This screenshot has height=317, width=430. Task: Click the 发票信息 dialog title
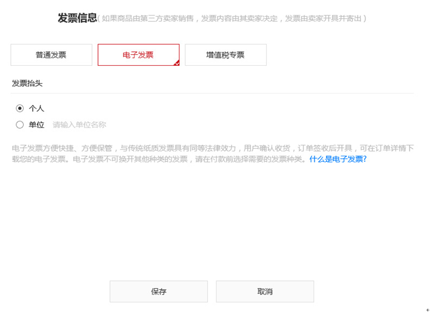[77, 18]
